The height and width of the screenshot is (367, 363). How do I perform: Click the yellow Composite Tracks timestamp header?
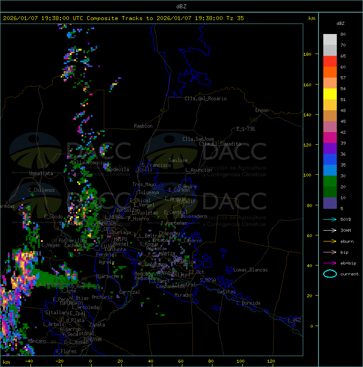[123, 18]
